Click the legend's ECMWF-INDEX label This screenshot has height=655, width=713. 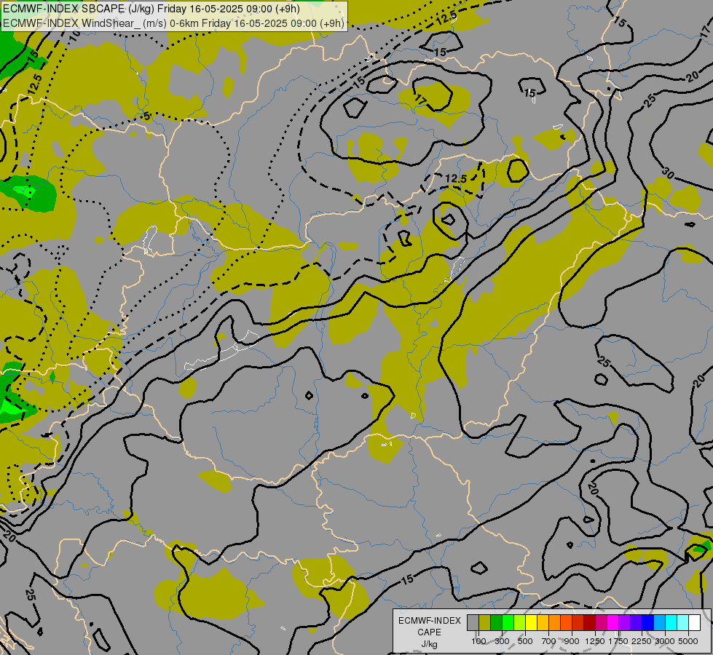430,621
